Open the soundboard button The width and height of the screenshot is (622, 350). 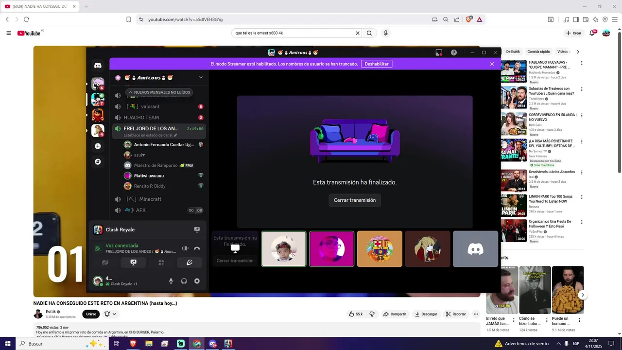click(190, 262)
